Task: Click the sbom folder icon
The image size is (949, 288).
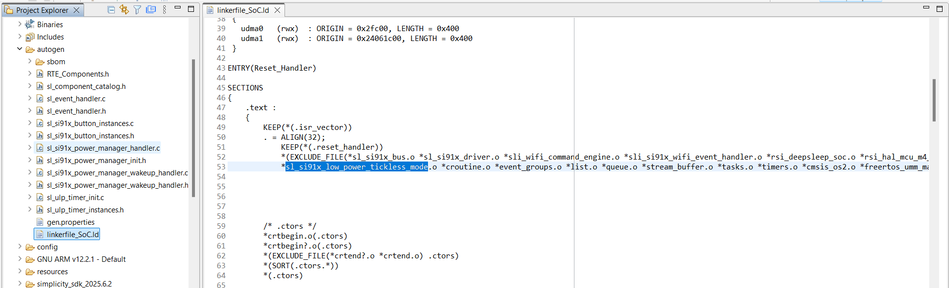Action: tap(40, 62)
